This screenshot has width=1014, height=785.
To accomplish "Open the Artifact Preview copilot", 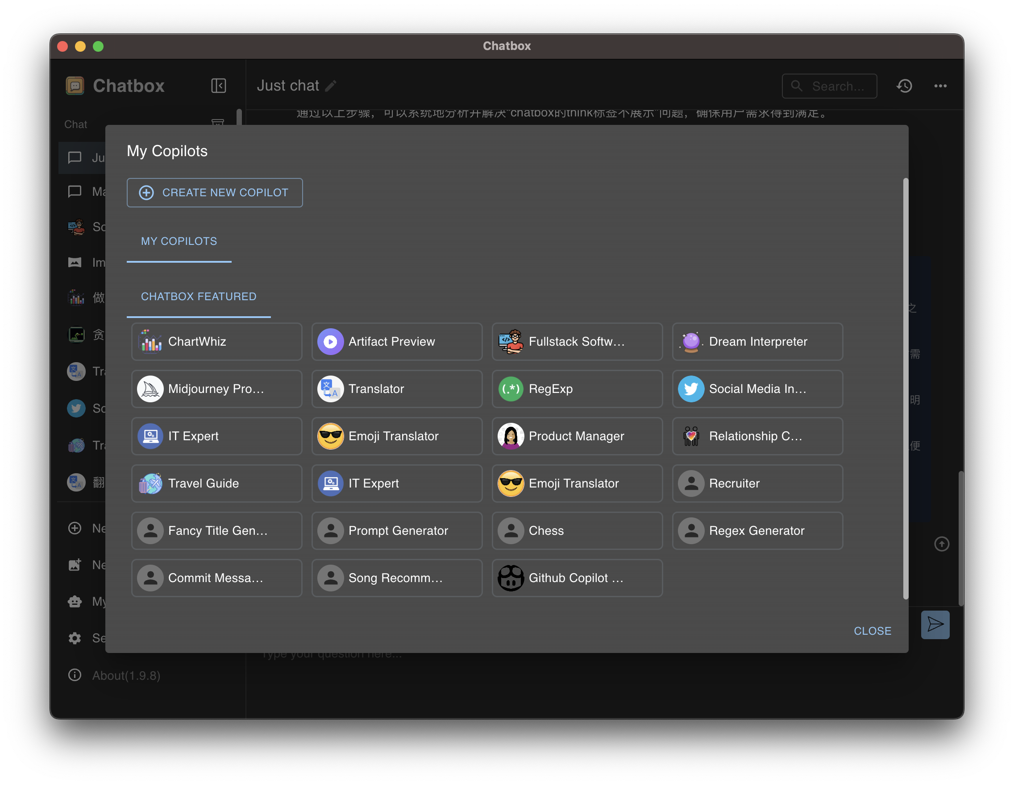I will (x=397, y=342).
